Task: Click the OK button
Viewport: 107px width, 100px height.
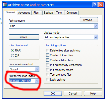Action: tap(53, 94)
